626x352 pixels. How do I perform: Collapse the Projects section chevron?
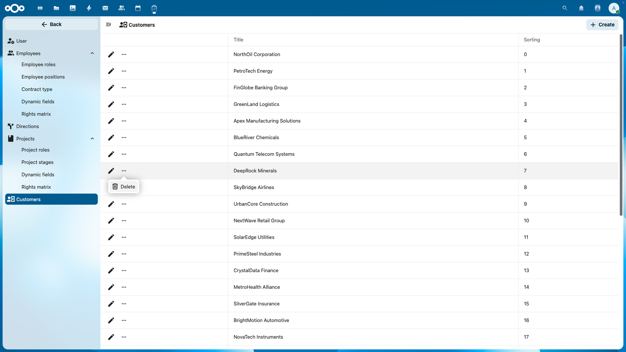pyautogui.click(x=92, y=139)
